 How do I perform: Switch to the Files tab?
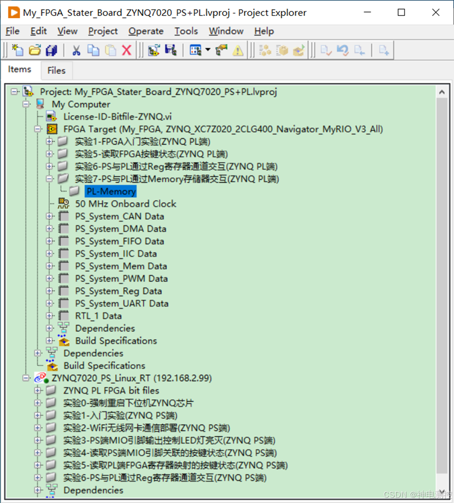tap(57, 70)
